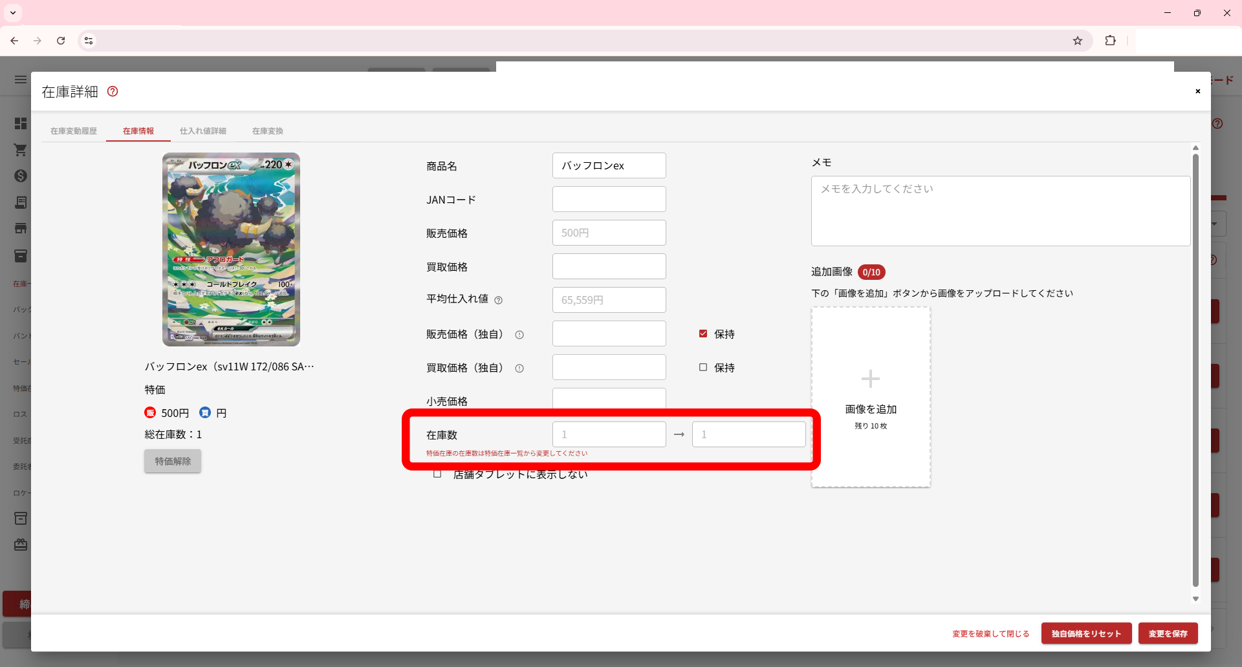Check 保持 for 買取価格（独自）

703,367
